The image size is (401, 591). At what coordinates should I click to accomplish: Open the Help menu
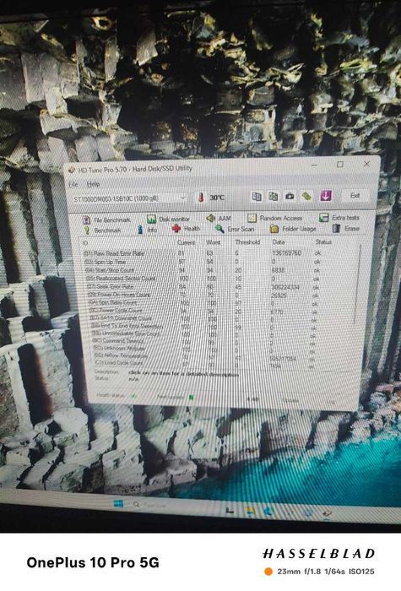[x=93, y=184]
